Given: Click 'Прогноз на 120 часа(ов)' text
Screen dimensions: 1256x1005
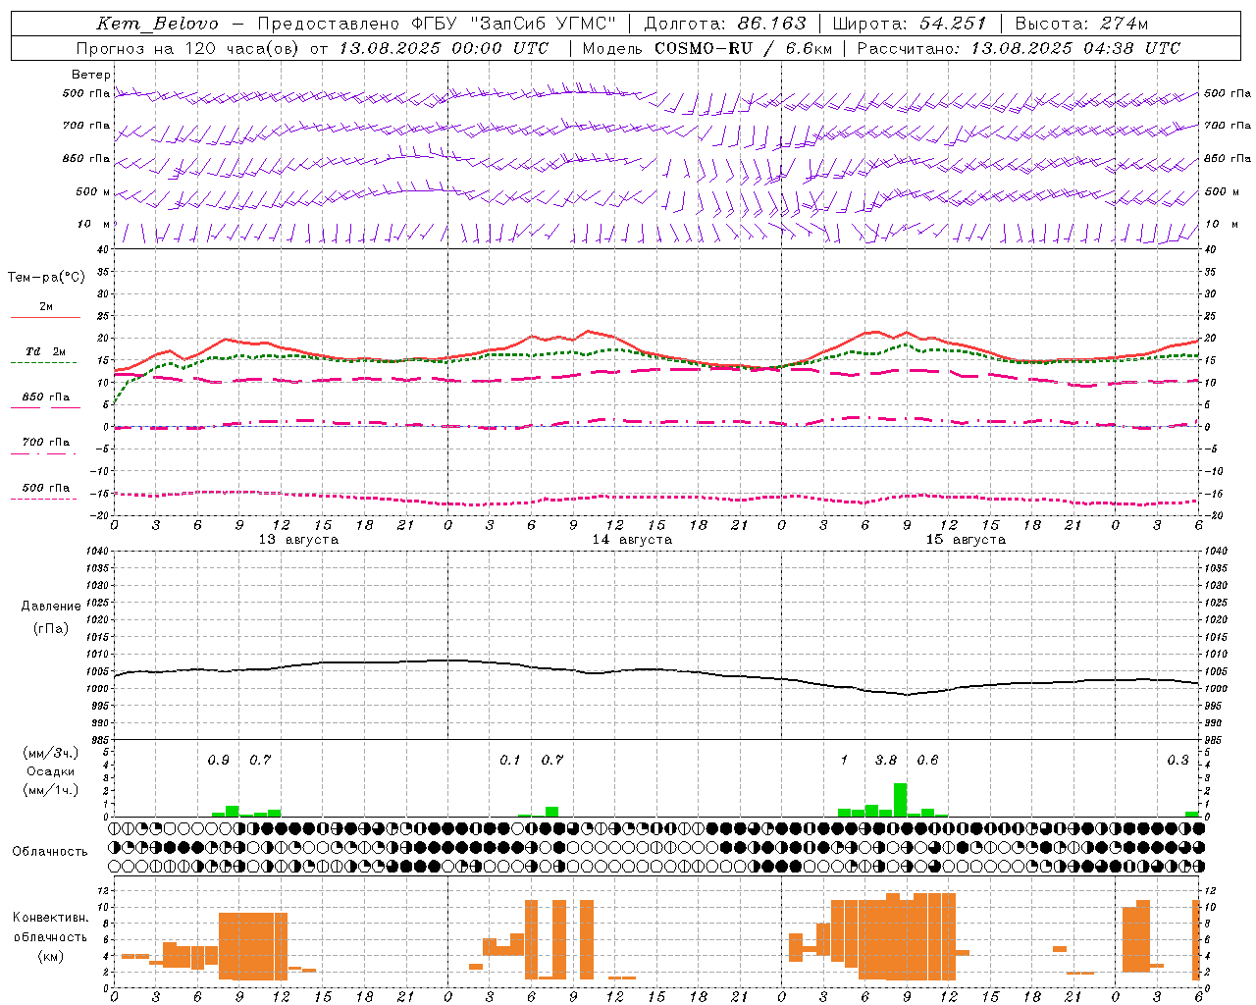Looking at the screenshot, I should pyautogui.click(x=188, y=48).
